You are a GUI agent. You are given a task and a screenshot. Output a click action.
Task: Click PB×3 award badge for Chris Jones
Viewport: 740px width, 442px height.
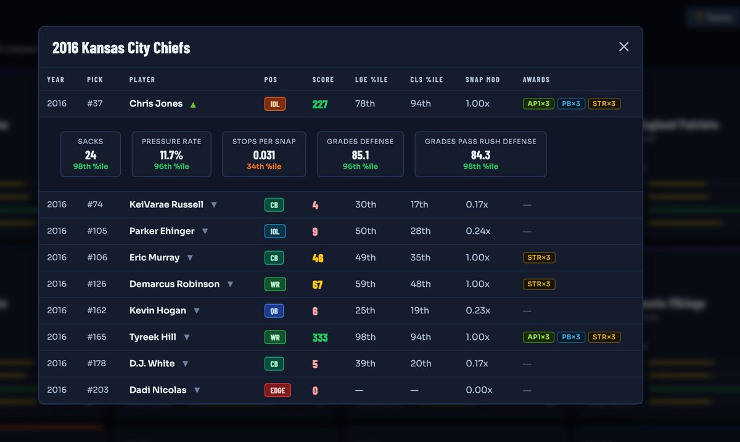571,103
